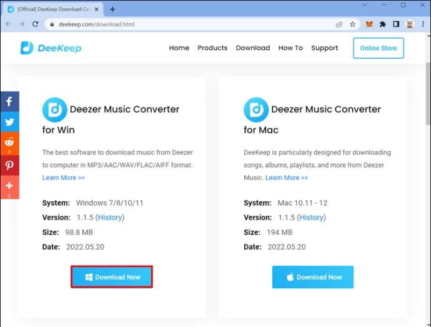Download Now for Mac
Image resolution: width=431 pixels, height=327 pixels.
click(x=313, y=277)
